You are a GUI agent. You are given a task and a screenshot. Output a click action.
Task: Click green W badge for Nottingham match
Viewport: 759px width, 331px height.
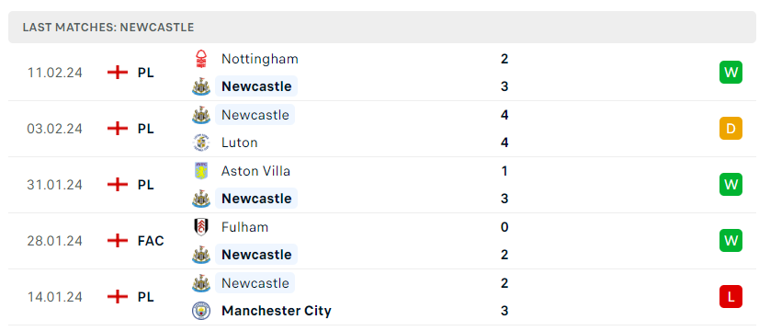tap(731, 73)
